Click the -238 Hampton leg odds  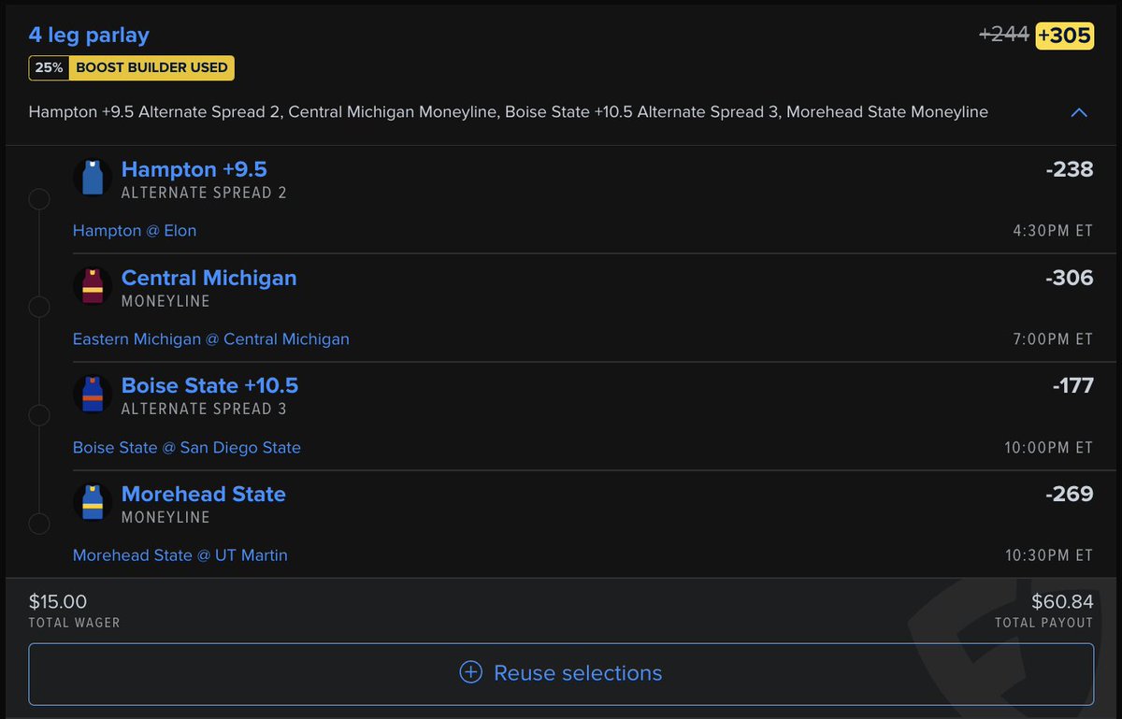coord(1070,170)
